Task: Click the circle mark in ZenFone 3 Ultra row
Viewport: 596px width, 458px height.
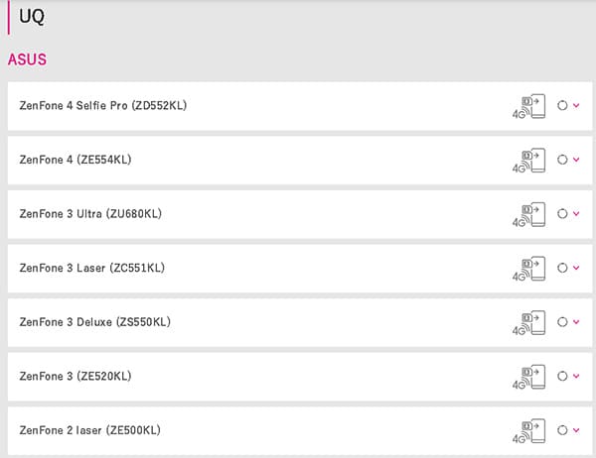Action: click(562, 213)
